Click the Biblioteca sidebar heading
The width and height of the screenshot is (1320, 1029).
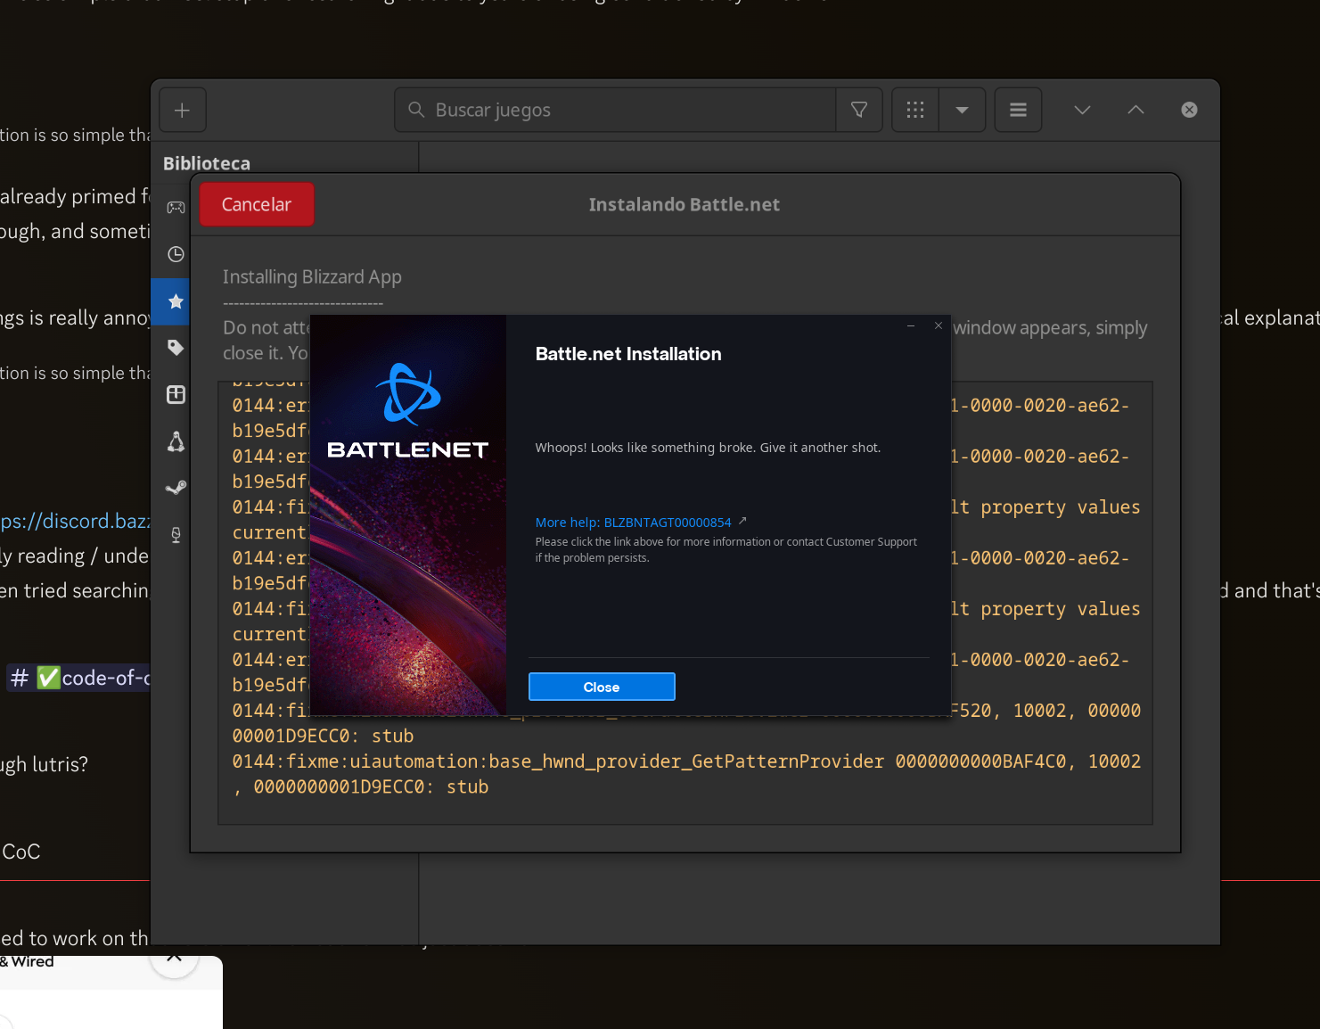click(x=207, y=163)
